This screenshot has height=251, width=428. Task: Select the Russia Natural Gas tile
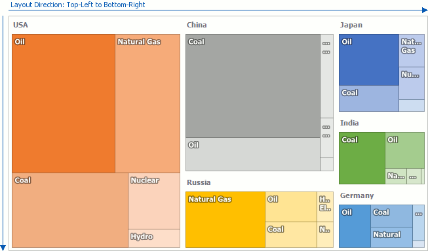point(225,220)
